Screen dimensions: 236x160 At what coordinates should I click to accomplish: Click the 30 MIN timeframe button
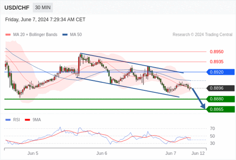43,8
